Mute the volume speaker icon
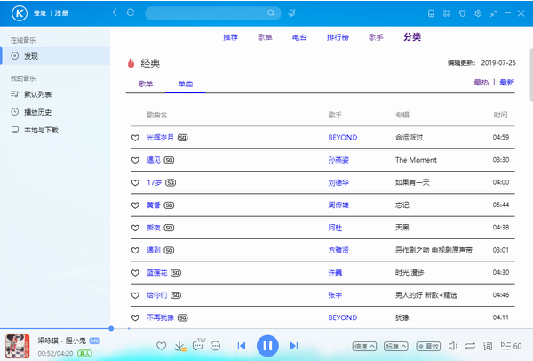 pos(452,346)
